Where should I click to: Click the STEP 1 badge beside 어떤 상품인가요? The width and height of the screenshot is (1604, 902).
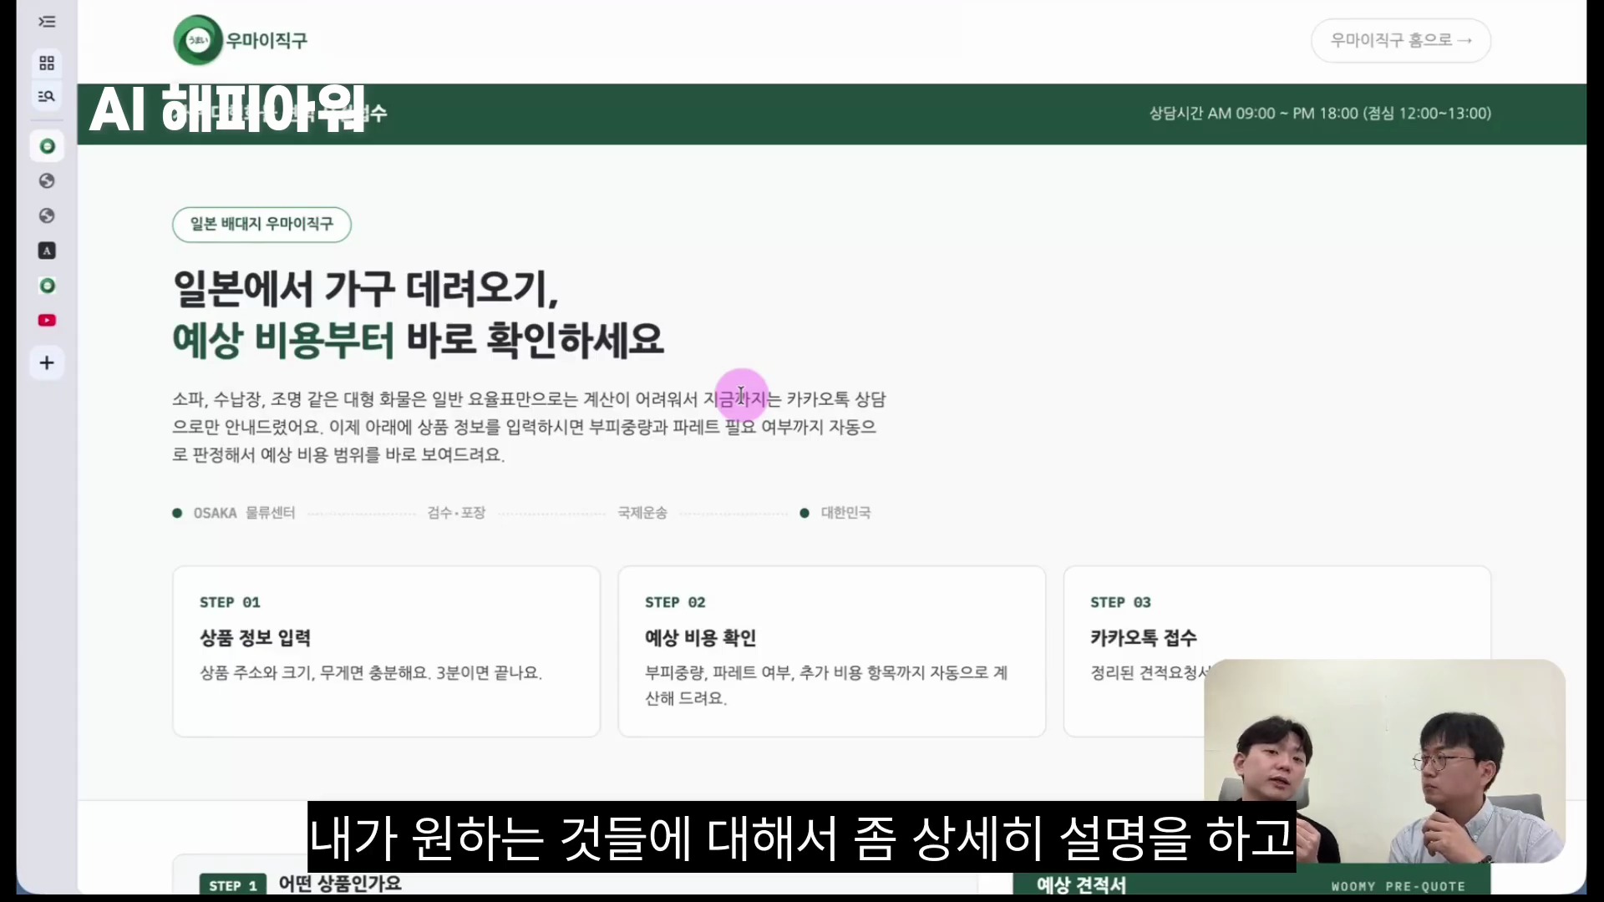233,885
